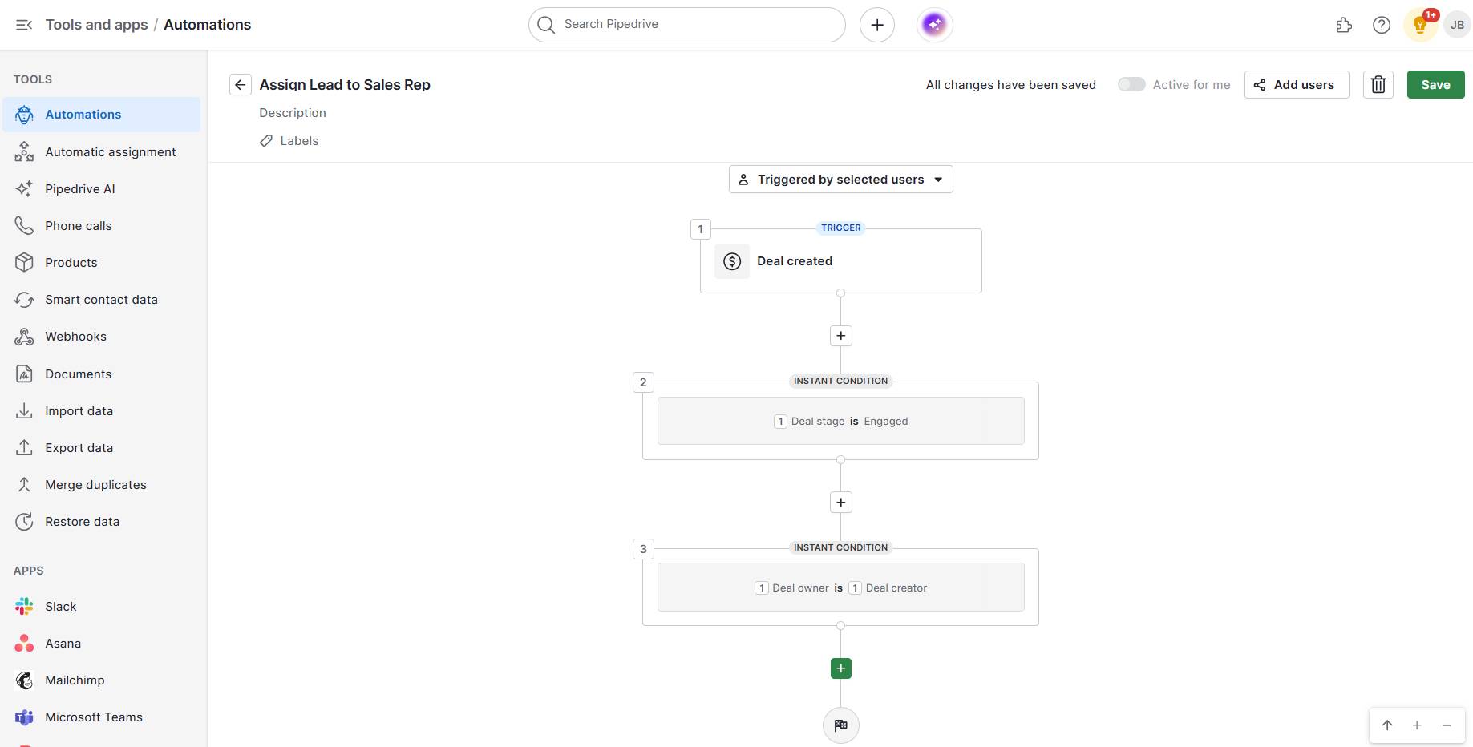This screenshot has height=747, width=1473.
Task: Open the Slack app
Action: click(102, 607)
